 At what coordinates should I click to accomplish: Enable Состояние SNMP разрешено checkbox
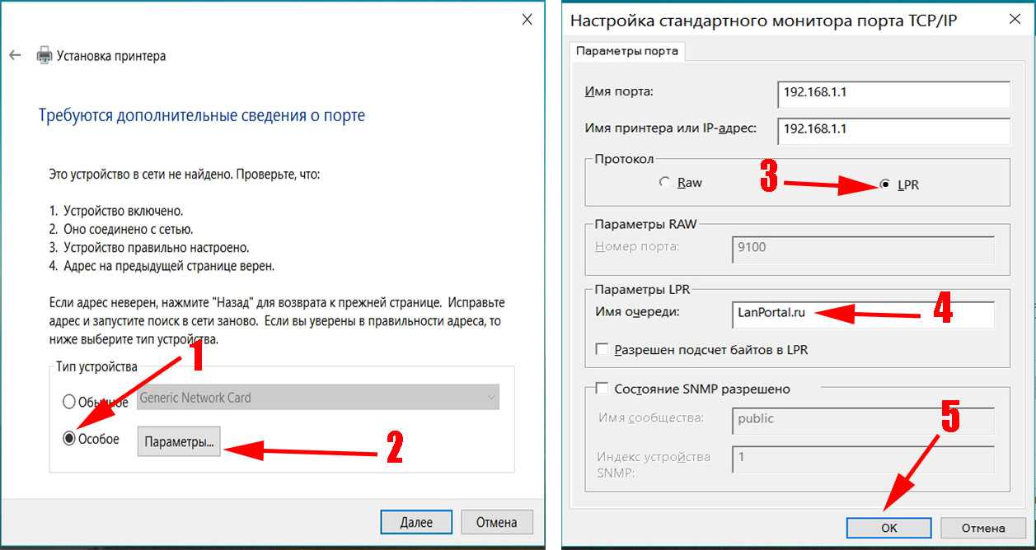602,389
